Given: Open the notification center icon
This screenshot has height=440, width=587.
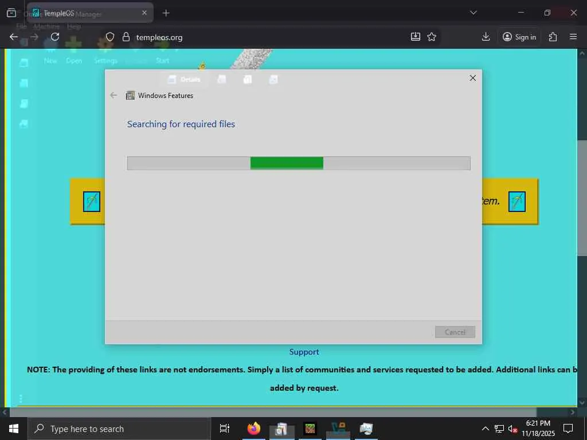Looking at the screenshot, I should click(568, 429).
